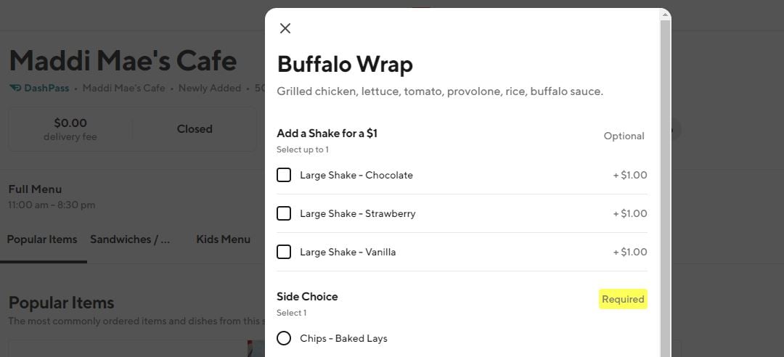Click the Large Shake - Chocolate label

coord(356,175)
